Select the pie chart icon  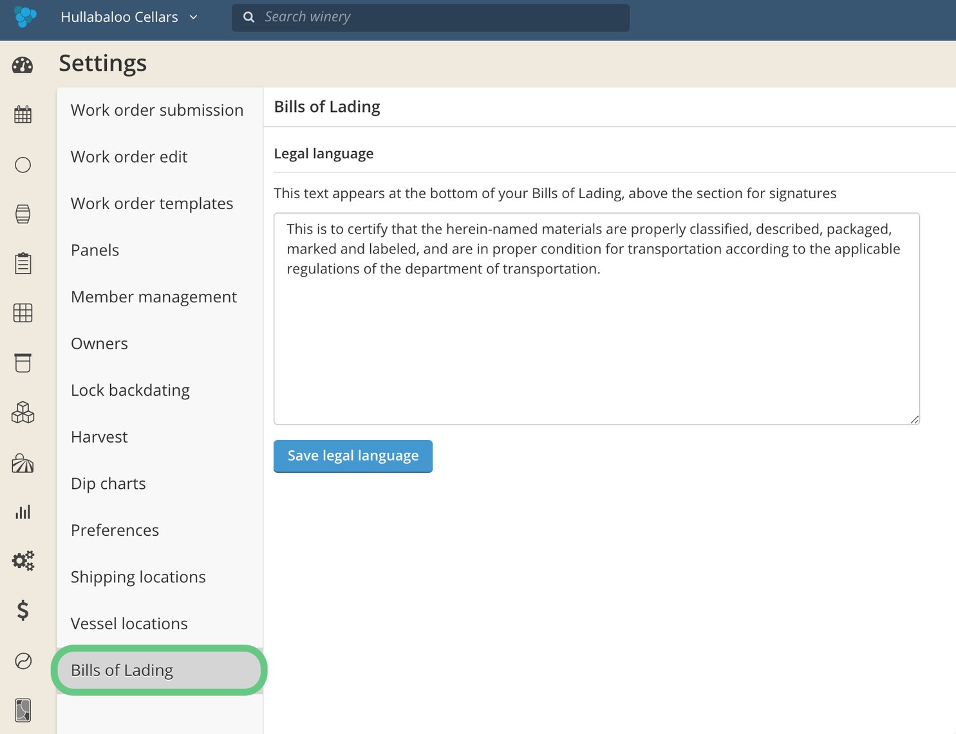point(23,661)
